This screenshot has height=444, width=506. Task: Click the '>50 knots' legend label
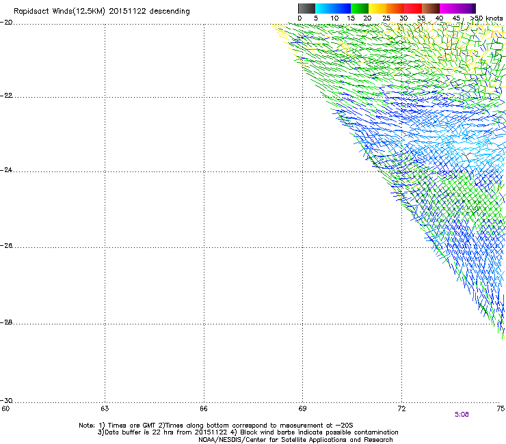(x=486, y=18)
